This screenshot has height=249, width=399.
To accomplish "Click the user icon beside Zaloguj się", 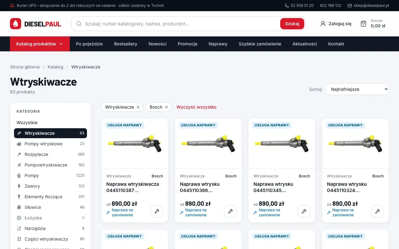I will 323,24.
